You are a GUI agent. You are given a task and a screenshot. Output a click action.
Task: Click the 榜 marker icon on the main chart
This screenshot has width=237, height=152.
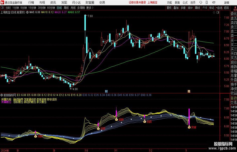coord(189,91)
